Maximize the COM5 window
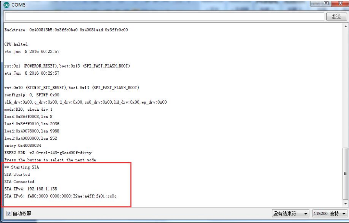The image size is (349, 223). [326, 3]
